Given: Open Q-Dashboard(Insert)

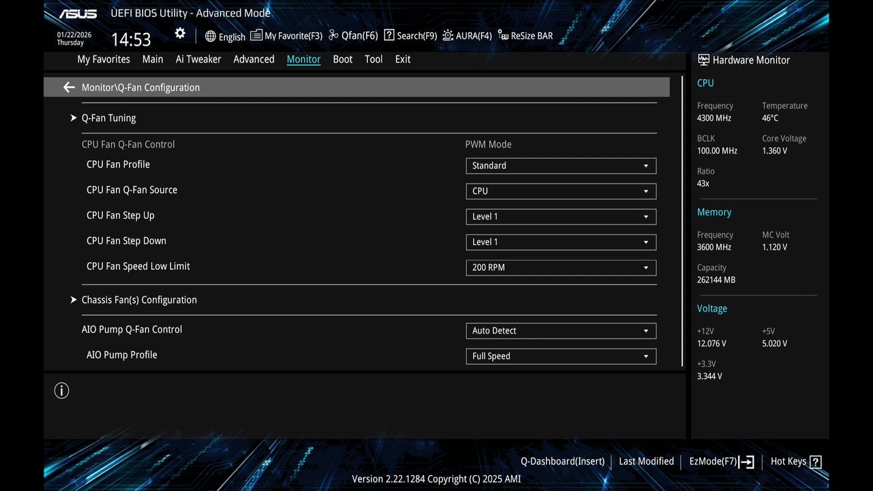Looking at the screenshot, I should point(562,461).
